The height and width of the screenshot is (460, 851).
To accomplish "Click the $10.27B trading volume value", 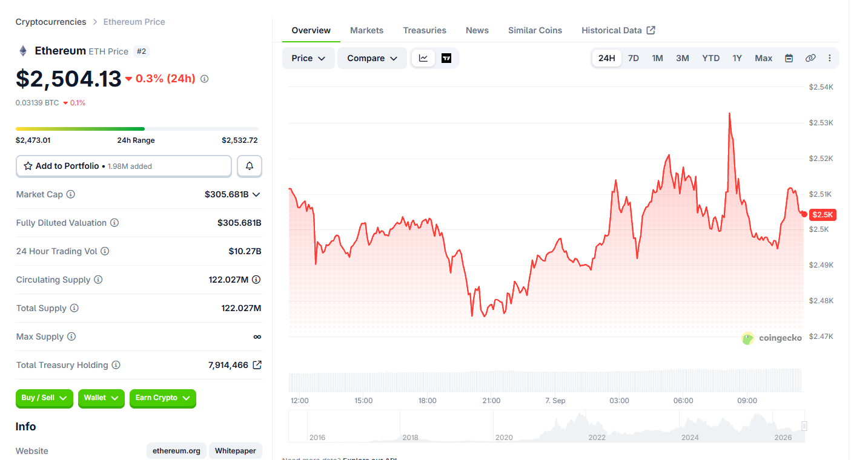I will coord(245,251).
